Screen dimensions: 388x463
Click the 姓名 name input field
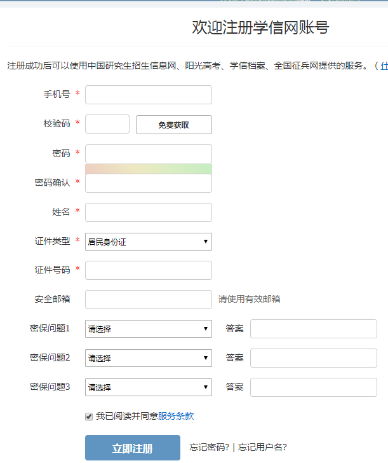point(148,212)
